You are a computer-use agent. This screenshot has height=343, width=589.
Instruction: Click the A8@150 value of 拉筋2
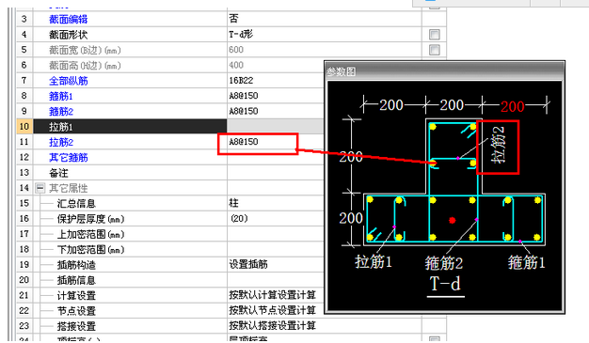click(x=244, y=142)
